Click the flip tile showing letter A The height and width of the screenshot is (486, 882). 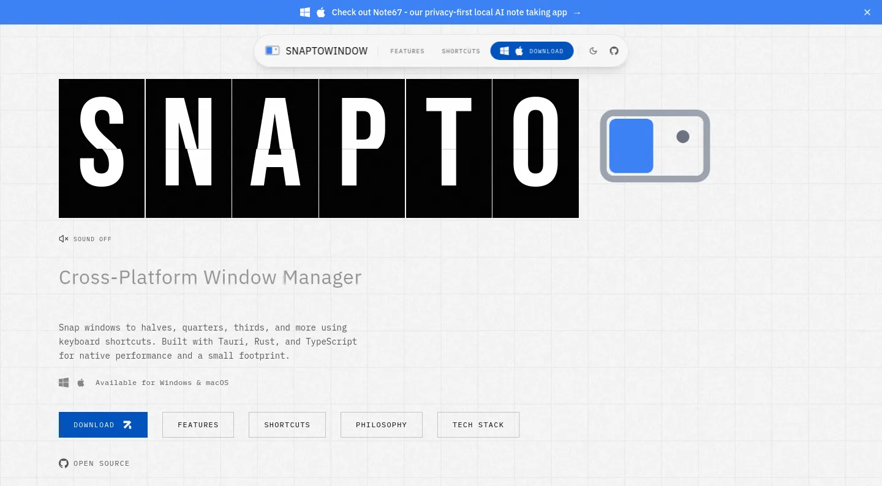click(275, 148)
